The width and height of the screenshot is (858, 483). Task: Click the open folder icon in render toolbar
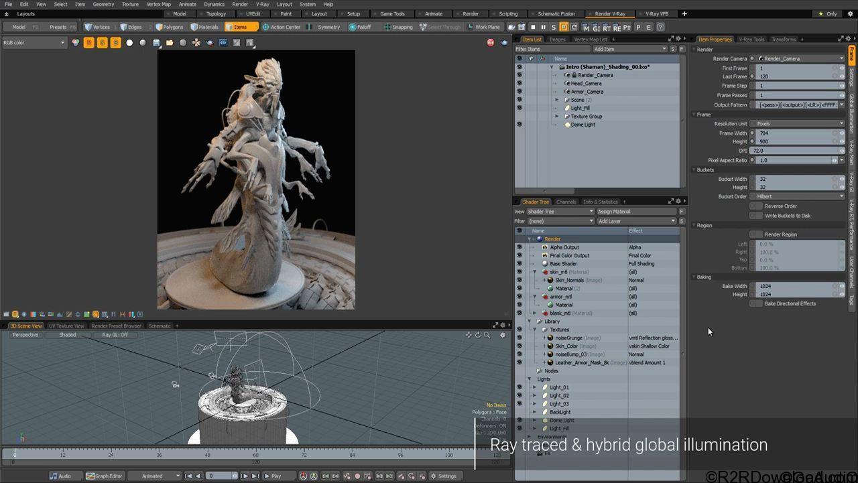pyautogui.click(x=170, y=43)
